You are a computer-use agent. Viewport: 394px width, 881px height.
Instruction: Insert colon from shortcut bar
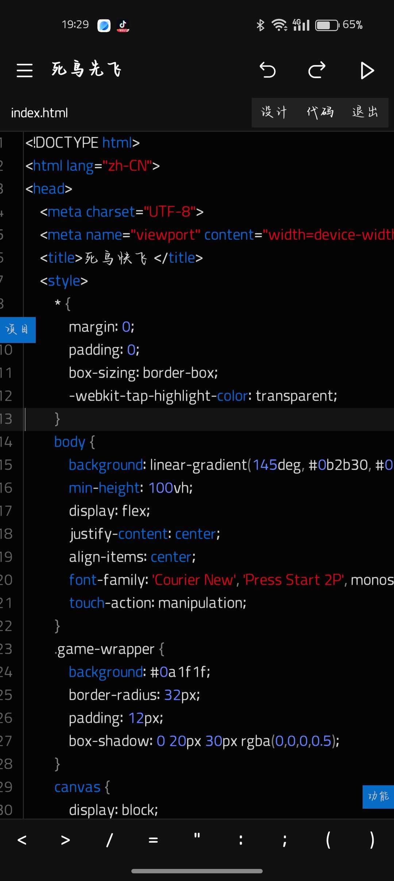click(241, 840)
